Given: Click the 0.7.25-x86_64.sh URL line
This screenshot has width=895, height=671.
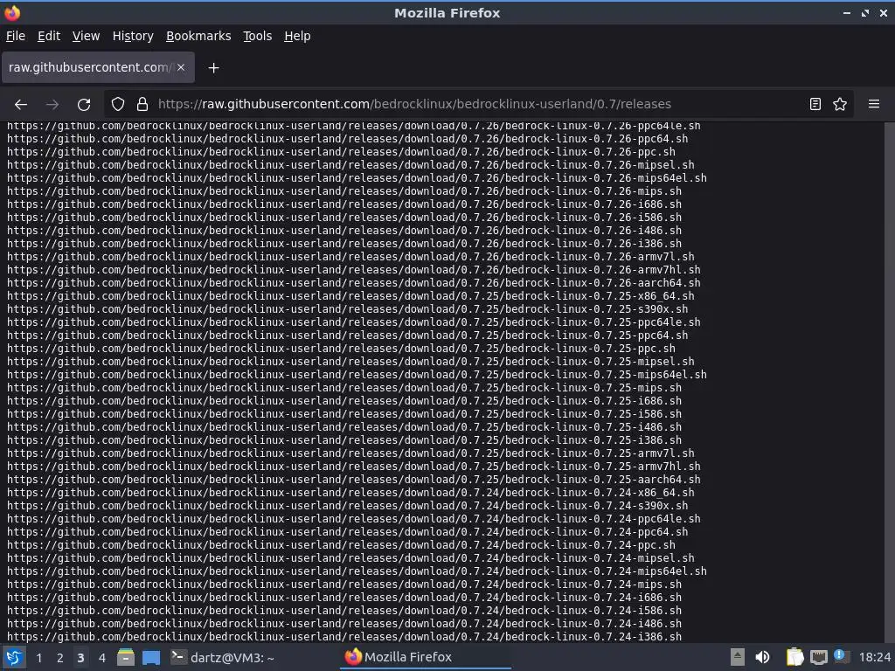Looking at the screenshot, I should click(x=350, y=296).
